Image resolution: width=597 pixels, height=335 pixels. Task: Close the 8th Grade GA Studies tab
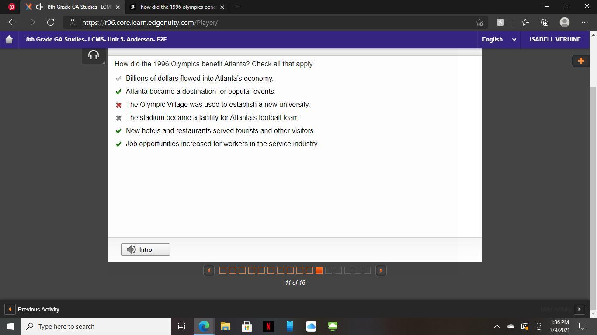pyautogui.click(x=118, y=7)
